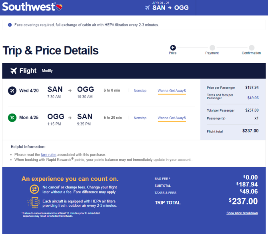Open Wanna Get Away fare for departing flight
Screen dimensions: 268x234
tap(172, 91)
